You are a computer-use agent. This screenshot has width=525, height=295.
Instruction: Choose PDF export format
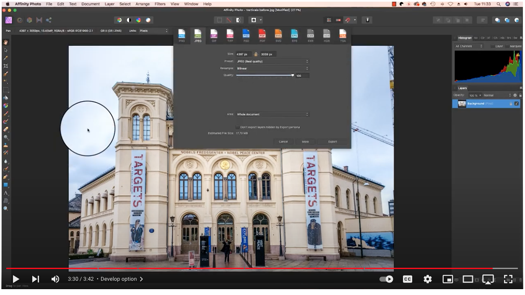(x=262, y=36)
